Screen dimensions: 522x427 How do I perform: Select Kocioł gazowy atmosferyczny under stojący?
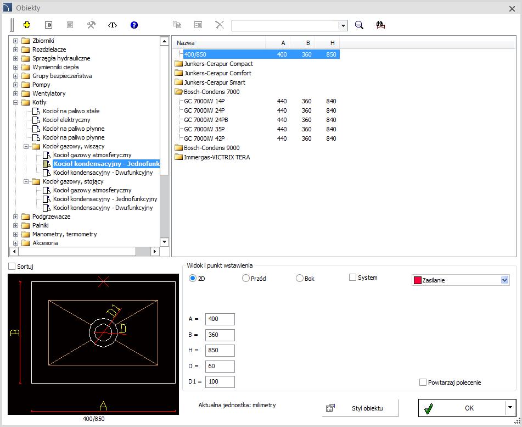pyautogui.click(x=92, y=190)
